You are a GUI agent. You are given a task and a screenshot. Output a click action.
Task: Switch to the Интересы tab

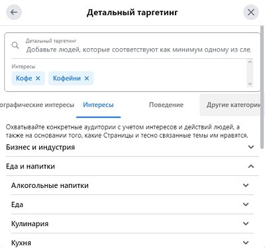98,105
